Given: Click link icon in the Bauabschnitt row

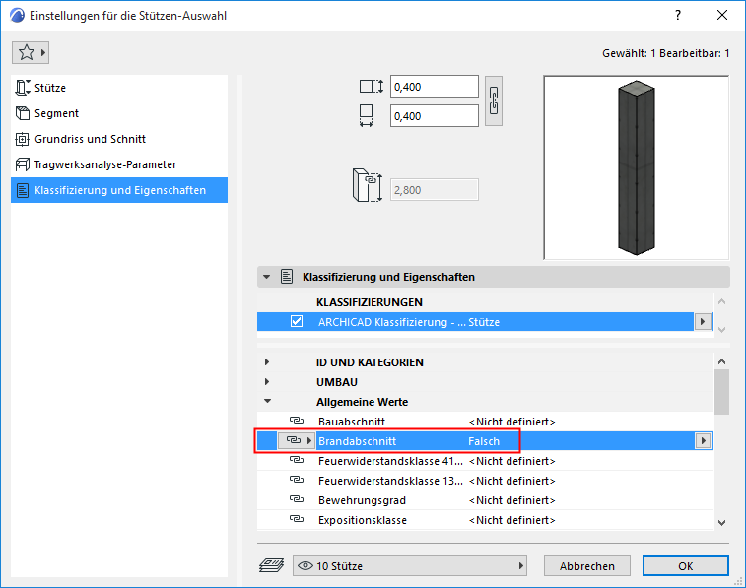Looking at the screenshot, I should click(x=297, y=421).
